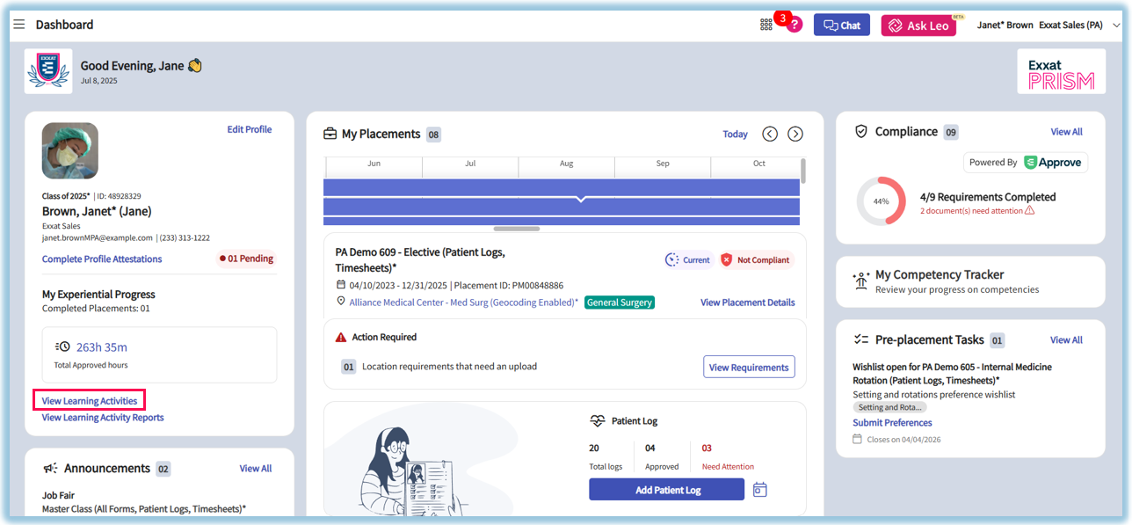Open View Learning Activities link
Viewport: 1132px width, 525px height.
coord(90,401)
